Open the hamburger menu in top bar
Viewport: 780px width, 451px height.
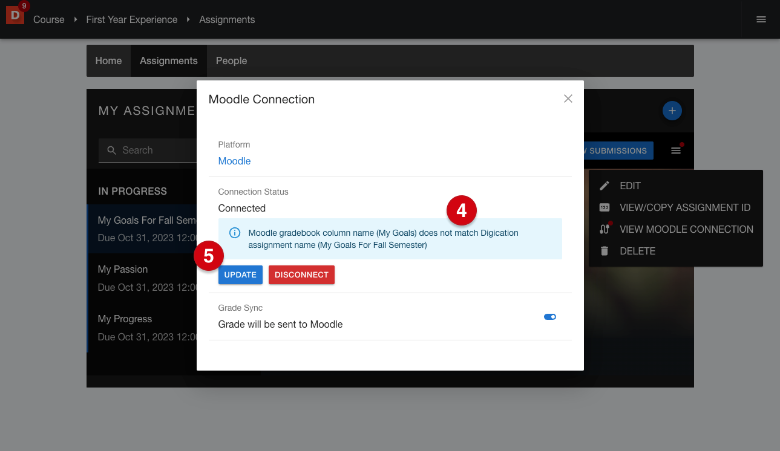[761, 19]
